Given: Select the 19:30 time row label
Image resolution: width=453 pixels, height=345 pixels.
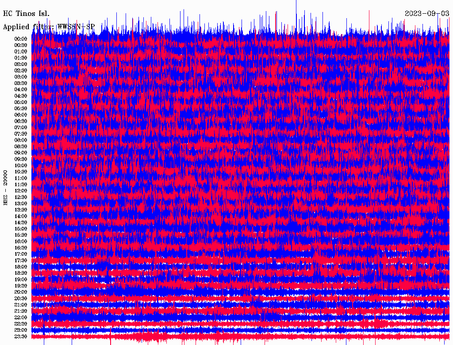Looking at the screenshot, I should click(21, 286).
